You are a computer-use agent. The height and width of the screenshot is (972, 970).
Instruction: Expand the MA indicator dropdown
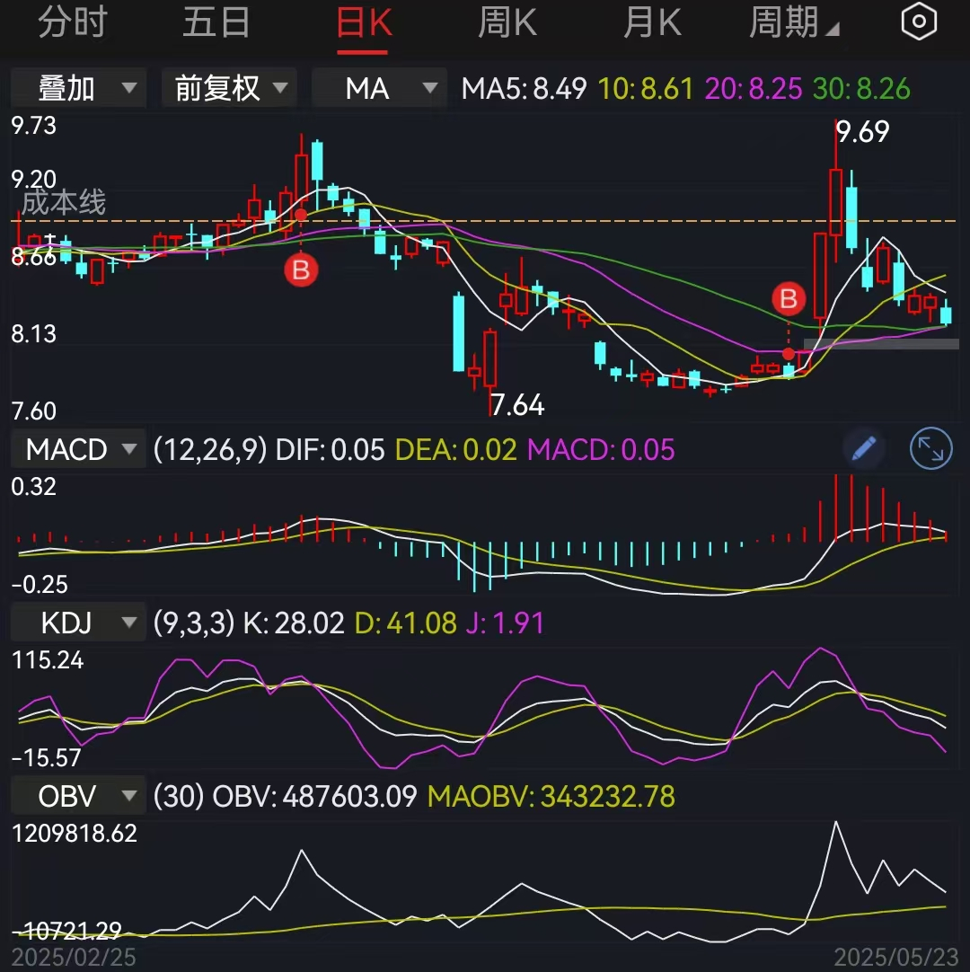pyautogui.click(x=379, y=87)
